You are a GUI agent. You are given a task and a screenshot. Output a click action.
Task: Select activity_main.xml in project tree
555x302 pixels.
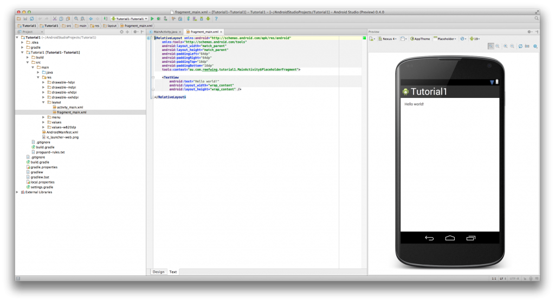tap(69, 107)
